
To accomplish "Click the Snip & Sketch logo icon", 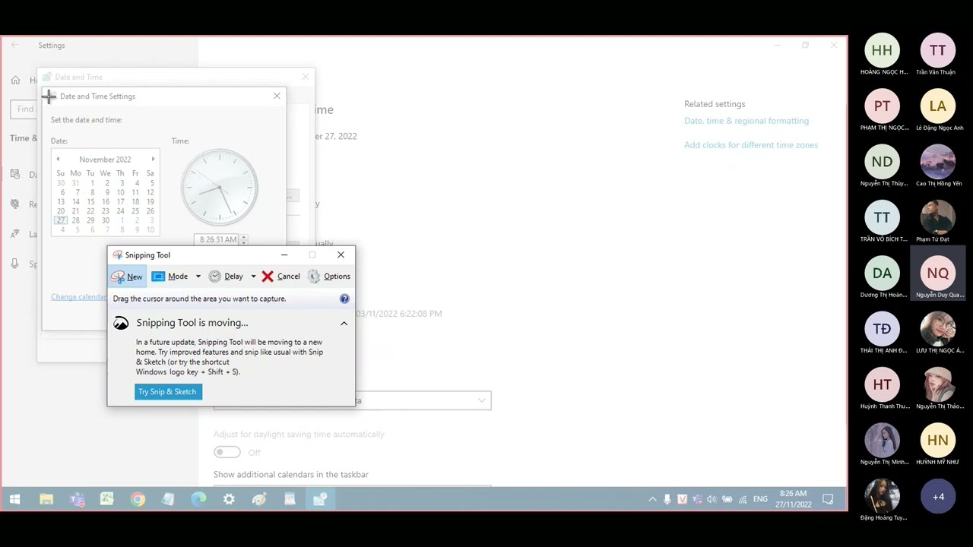I will (121, 323).
